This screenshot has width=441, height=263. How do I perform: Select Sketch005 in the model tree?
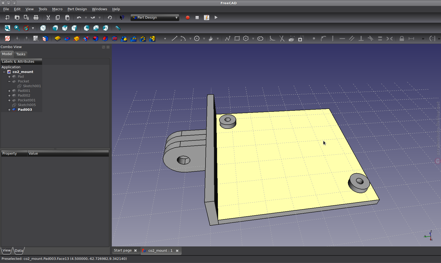[x=27, y=105]
